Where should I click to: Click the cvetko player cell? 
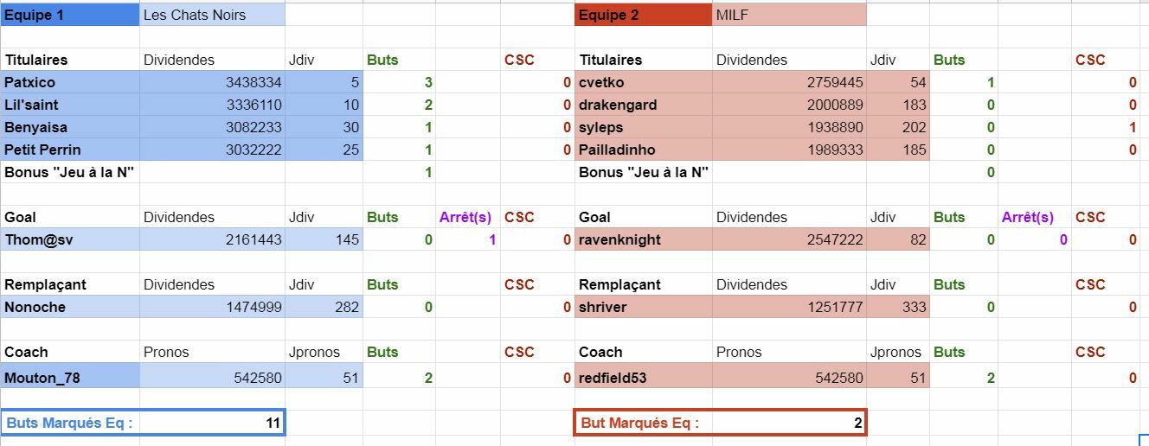click(x=643, y=82)
